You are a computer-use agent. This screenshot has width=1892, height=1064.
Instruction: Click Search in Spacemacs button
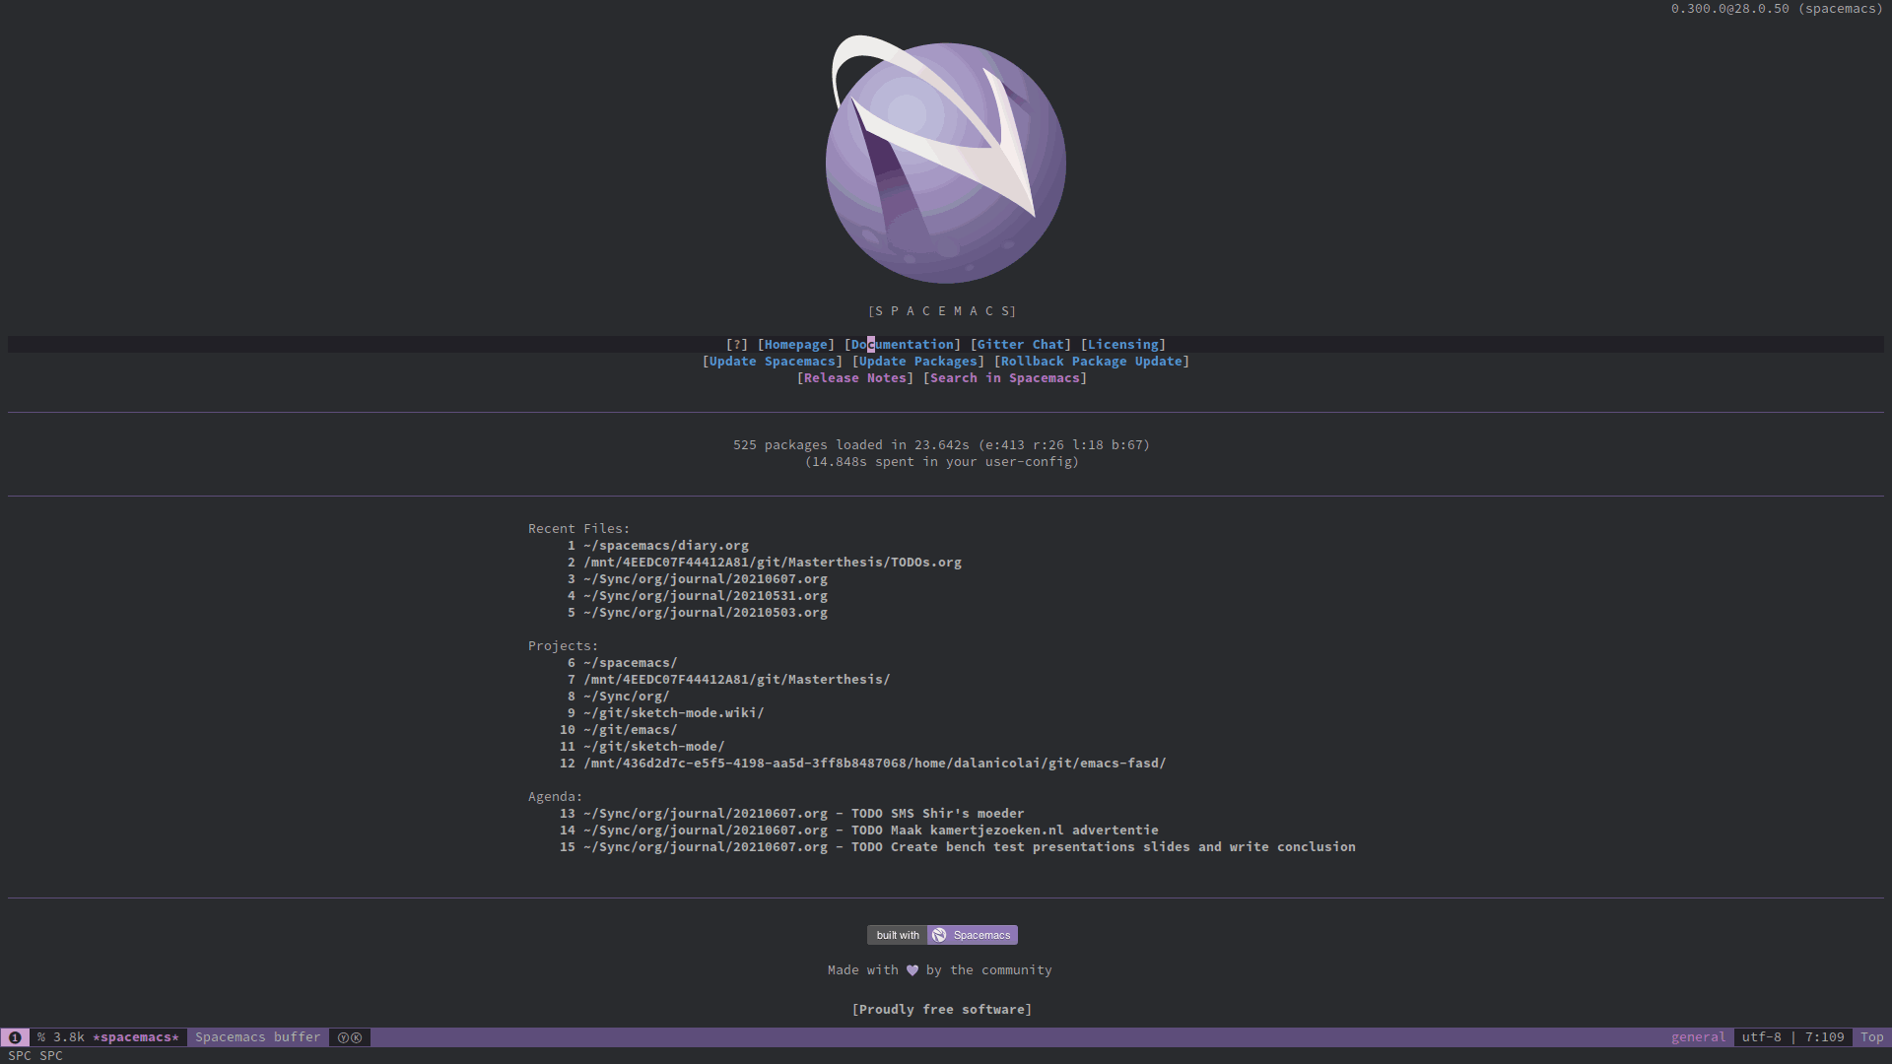1005,378
